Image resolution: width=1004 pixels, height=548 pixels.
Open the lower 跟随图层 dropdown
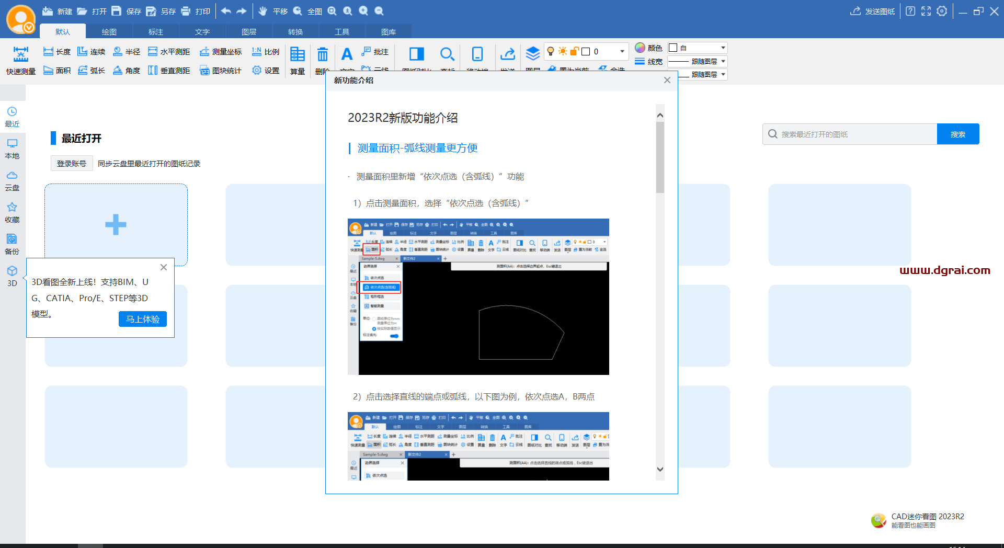tap(703, 74)
